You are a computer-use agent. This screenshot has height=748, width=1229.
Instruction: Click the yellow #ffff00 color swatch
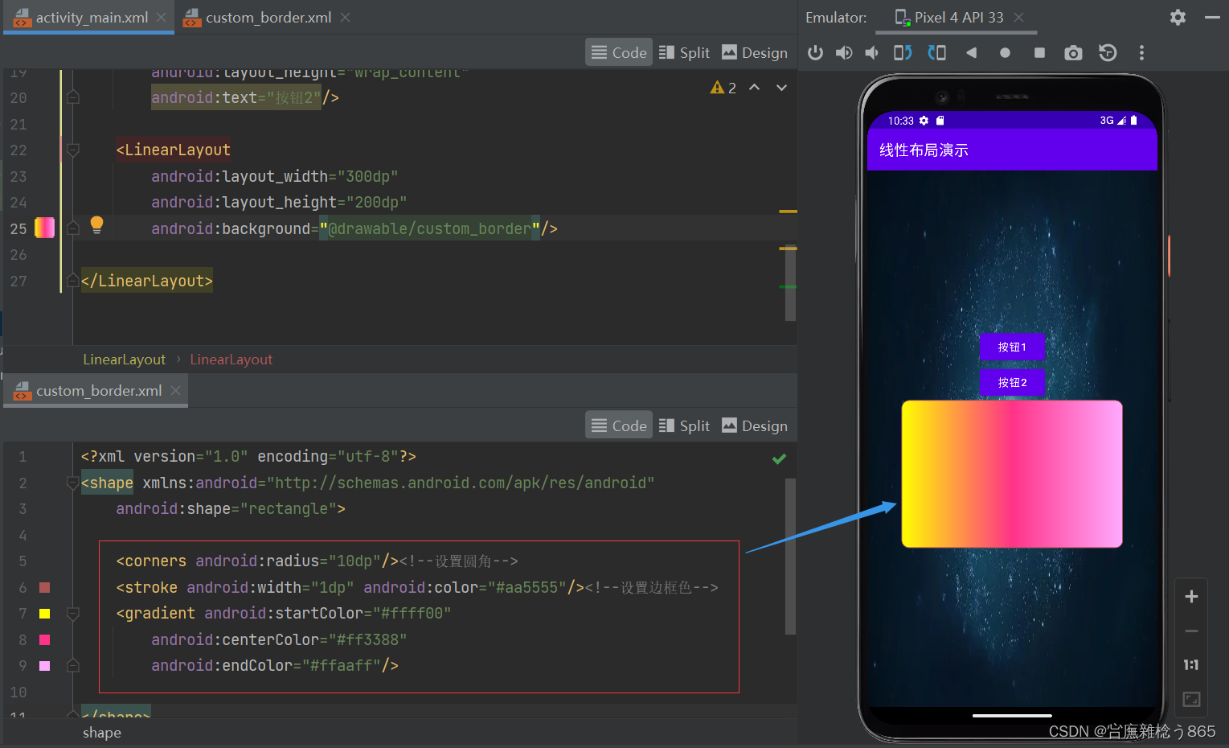tap(45, 614)
